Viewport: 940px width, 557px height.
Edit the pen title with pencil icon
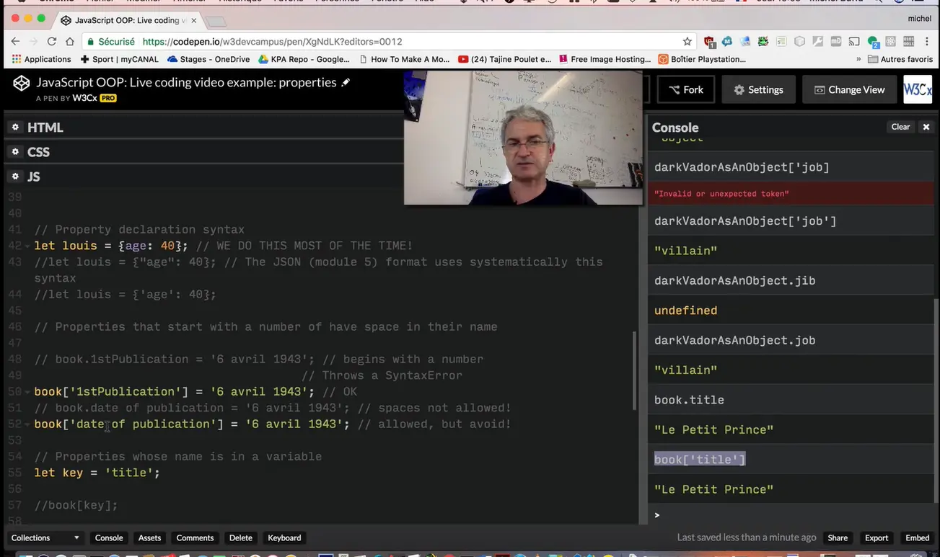click(x=346, y=82)
